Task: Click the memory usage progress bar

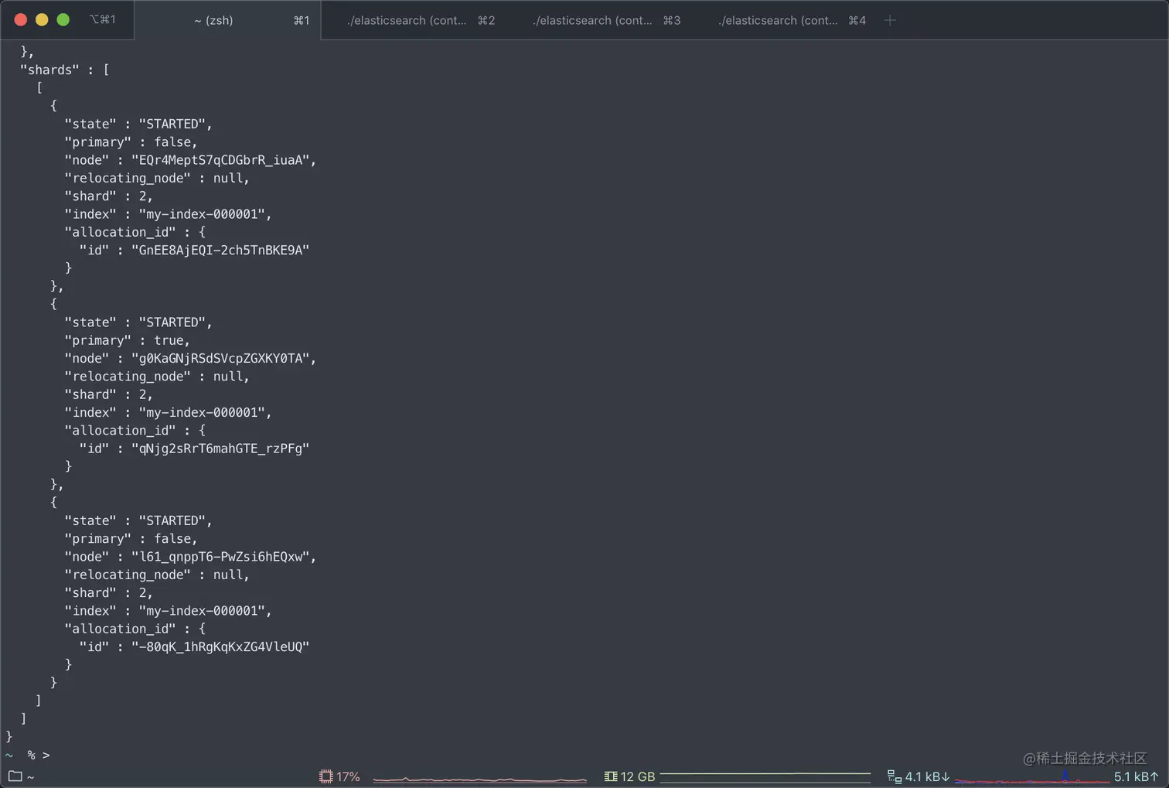Action: (x=765, y=776)
